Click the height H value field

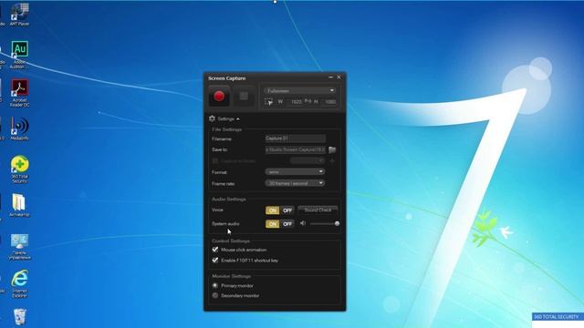click(328, 101)
